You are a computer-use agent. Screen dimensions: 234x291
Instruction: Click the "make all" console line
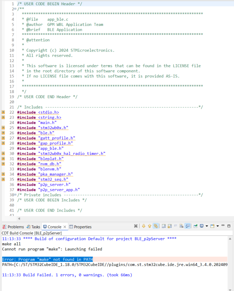click(11, 244)
